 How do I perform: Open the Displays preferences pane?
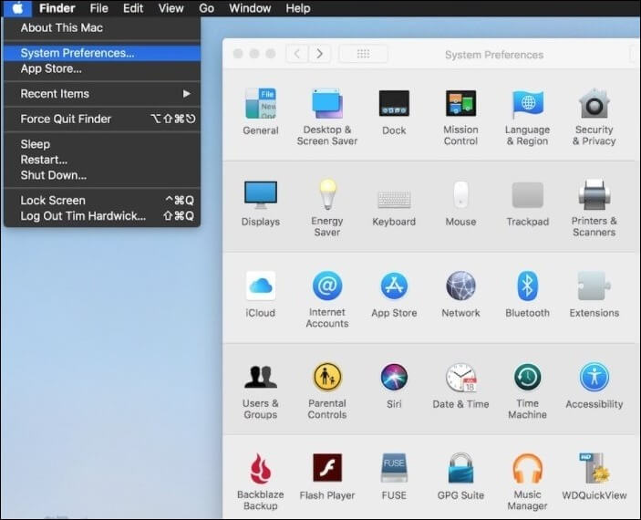pos(261,203)
